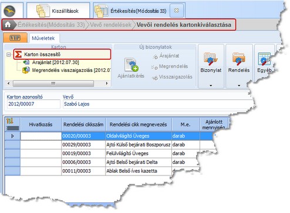Click the empty Hivatkozás cell of Oldalvilágító row

[x=41, y=136]
